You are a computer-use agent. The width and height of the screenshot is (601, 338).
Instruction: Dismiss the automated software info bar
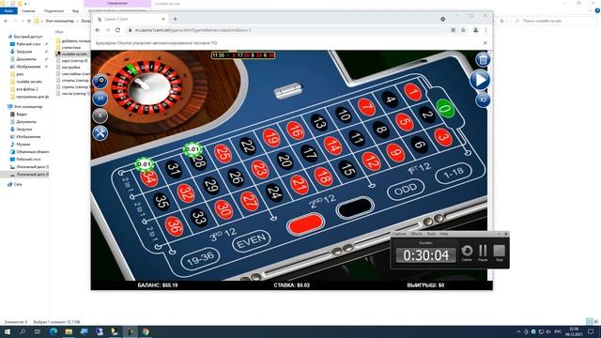485,43
